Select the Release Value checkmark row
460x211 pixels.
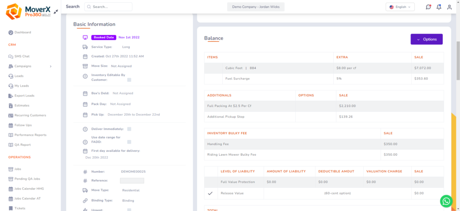tap(210, 193)
